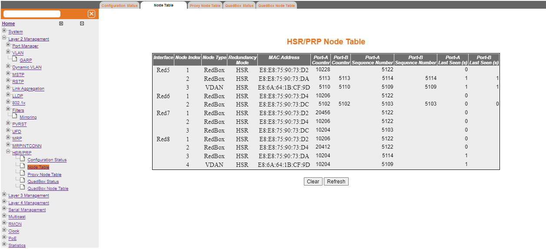Click the expand-all plus icon beside Home
The width and height of the screenshot is (546, 249).
coord(61,23)
